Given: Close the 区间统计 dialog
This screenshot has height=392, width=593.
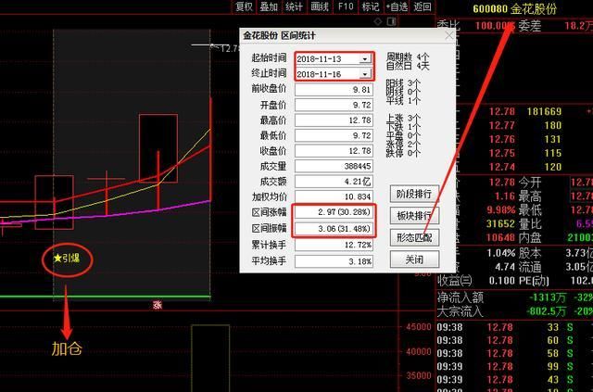Looking at the screenshot, I should 448,35.
